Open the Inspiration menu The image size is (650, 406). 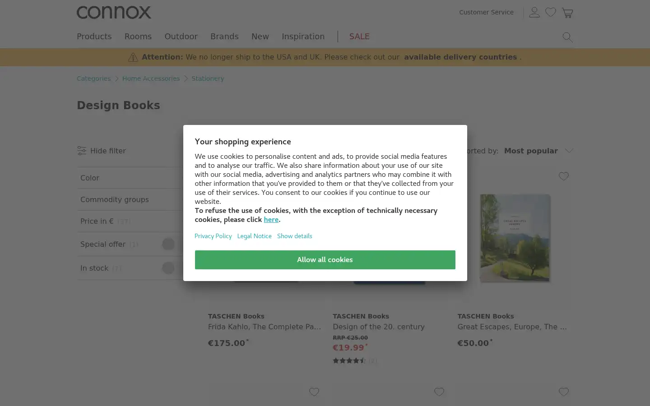pyautogui.click(x=303, y=37)
